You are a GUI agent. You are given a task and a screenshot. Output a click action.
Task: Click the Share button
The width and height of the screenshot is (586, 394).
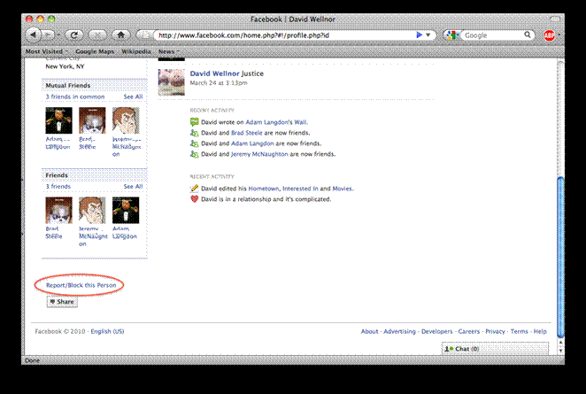click(62, 302)
